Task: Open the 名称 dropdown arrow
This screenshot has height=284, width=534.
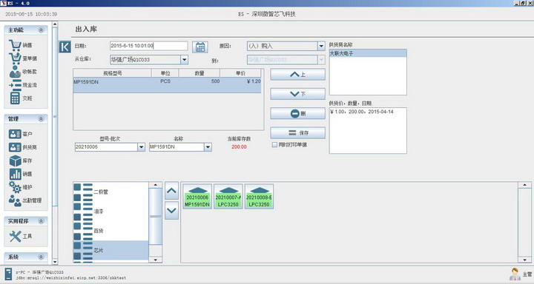Action: pos(208,147)
